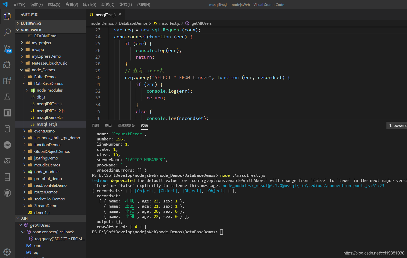
Task: Click the README.md markdown file icon
Action: point(30,36)
